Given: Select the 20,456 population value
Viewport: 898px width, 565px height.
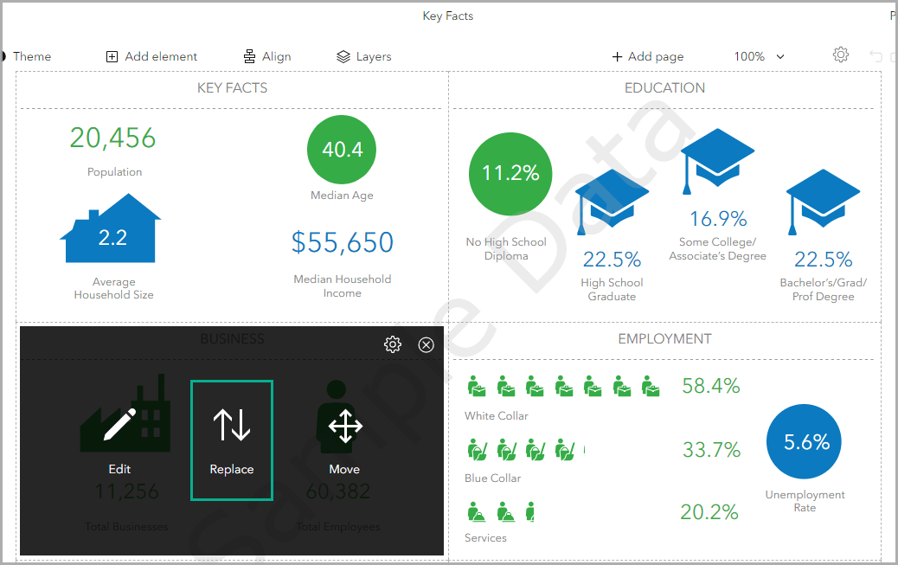Looking at the screenshot, I should point(112,138).
